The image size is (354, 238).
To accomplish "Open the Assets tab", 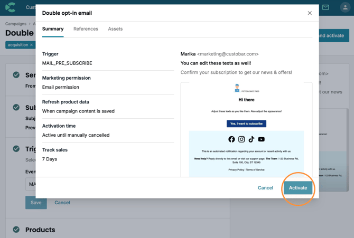I will pyautogui.click(x=115, y=29).
